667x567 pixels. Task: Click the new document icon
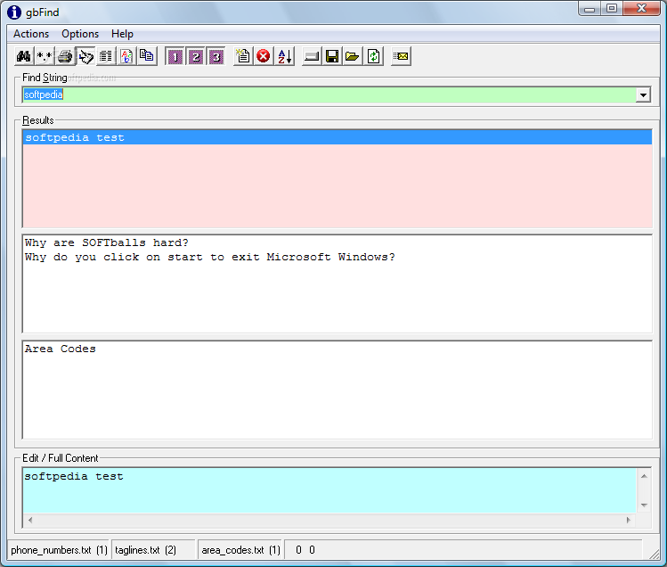[243, 56]
